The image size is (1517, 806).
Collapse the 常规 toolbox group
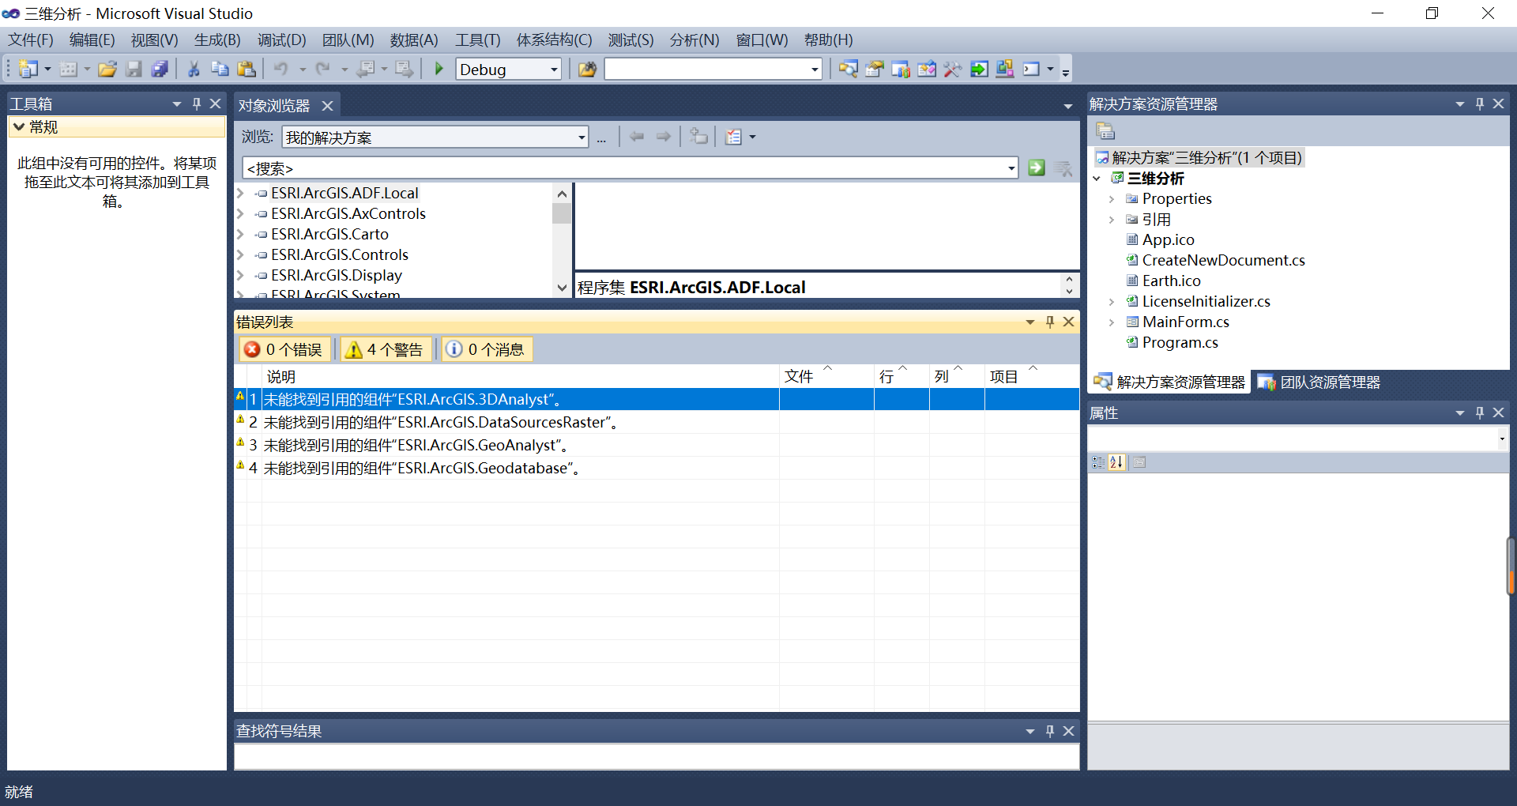19,126
